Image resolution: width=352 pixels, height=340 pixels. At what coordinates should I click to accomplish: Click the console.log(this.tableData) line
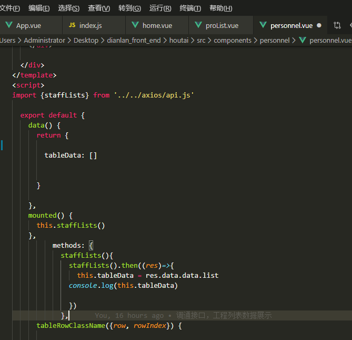[123, 286]
